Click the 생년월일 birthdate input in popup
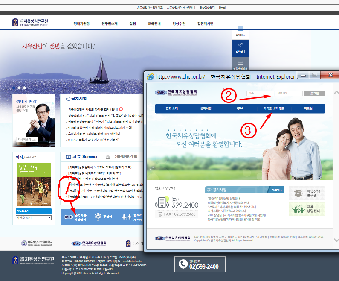The width and height of the screenshot is (339, 281). 289,93
